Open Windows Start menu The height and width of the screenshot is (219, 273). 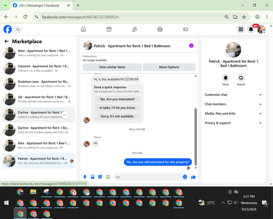pyautogui.click(x=7, y=203)
